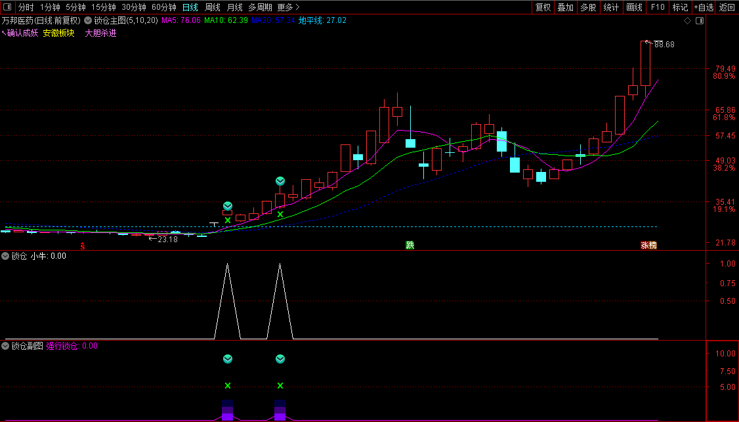Switch to 15分钟 period
Viewport: 739px width, 422px height.
click(103, 7)
